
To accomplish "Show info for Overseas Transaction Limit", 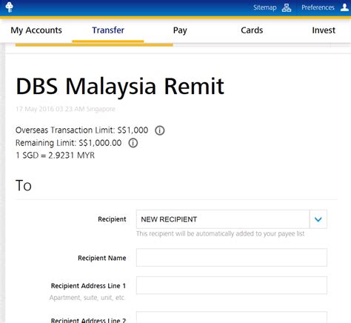I will [x=159, y=130].
